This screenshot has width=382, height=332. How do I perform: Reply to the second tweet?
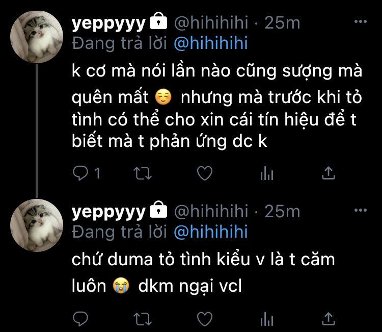click(x=80, y=319)
